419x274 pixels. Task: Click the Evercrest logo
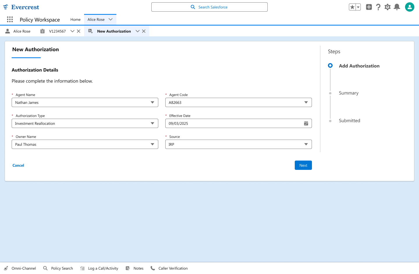tap(21, 7)
